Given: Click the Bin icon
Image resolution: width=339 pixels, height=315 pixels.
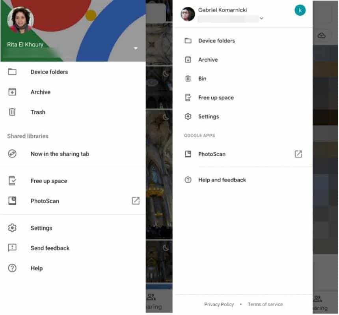Looking at the screenshot, I should (x=188, y=79).
